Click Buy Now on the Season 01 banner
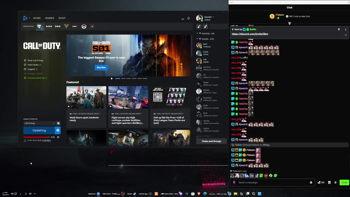The height and width of the screenshot is (197, 350). click(101, 67)
